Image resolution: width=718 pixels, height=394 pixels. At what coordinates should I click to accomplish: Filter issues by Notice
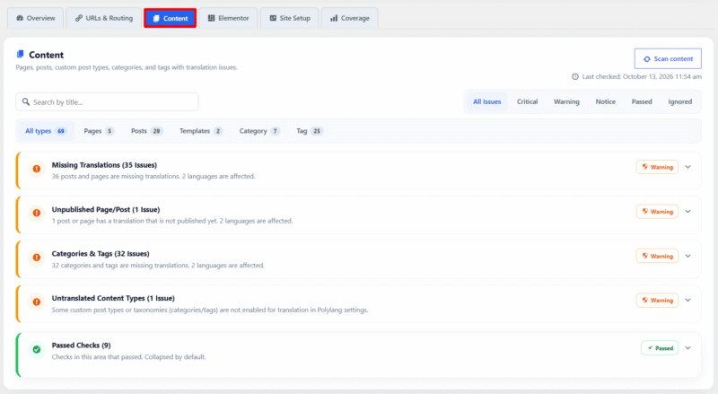click(x=605, y=101)
